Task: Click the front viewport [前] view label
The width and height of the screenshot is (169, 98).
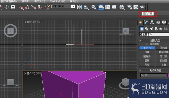Action: [30, 22]
